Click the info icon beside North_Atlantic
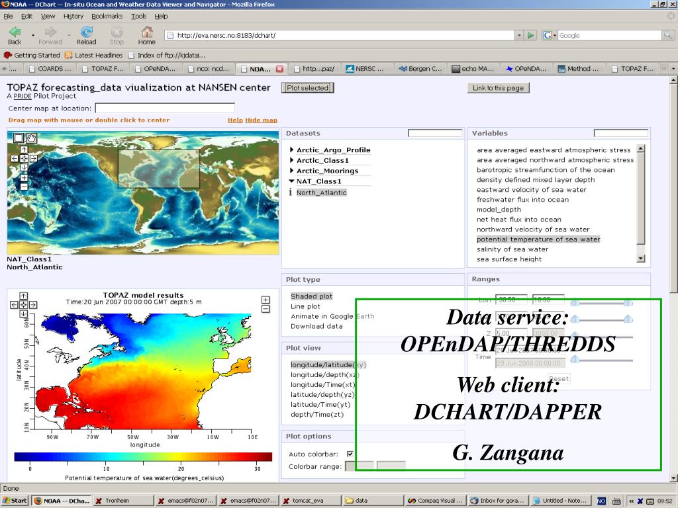Screen dimensions: 678x508 (291, 192)
